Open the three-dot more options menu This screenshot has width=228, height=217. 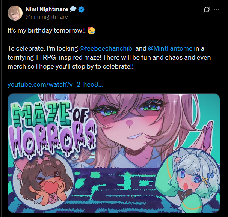coord(216,10)
